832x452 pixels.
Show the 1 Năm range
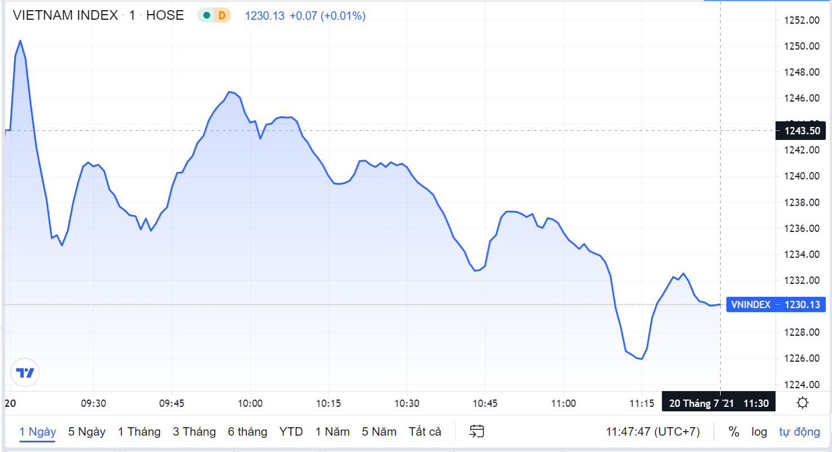(x=332, y=432)
